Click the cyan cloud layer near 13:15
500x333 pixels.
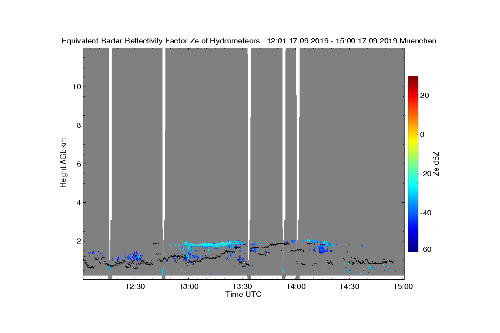[x=215, y=244]
